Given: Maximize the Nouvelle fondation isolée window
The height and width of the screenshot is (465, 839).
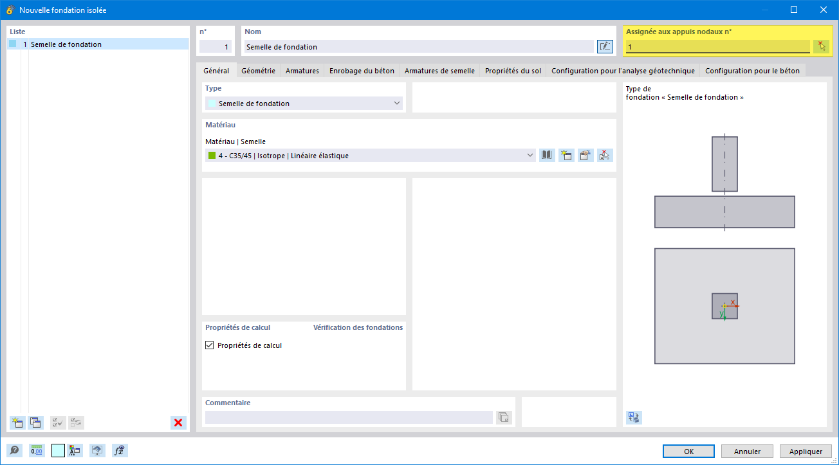Looking at the screenshot, I should click(794, 10).
